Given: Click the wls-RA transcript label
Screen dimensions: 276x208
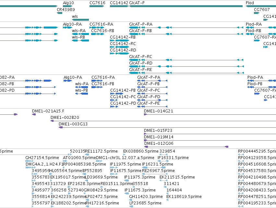Looking at the screenshot, I should click(x=79, y=30).
